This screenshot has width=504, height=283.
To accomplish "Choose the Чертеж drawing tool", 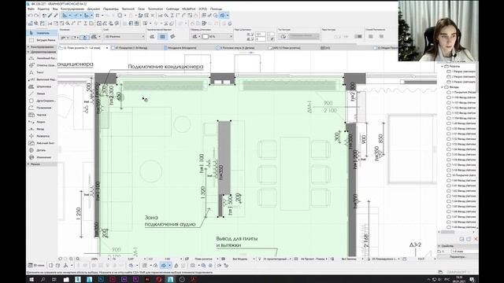I will point(42,115).
